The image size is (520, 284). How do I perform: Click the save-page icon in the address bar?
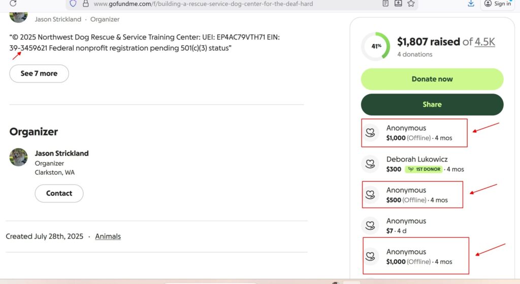tap(398, 4)
